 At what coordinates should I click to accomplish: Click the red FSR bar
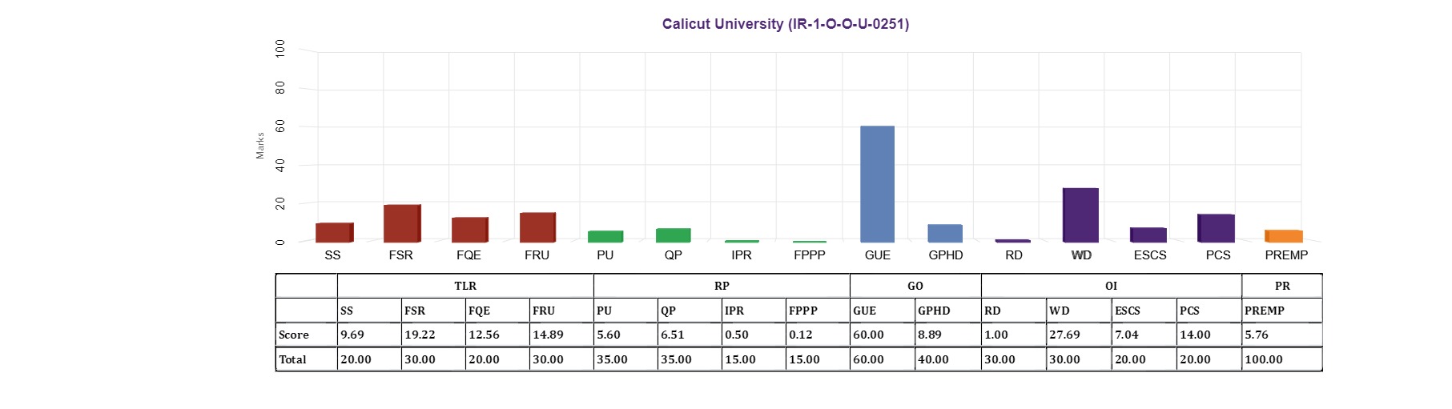pyautogui.click(x=402, y=223)
